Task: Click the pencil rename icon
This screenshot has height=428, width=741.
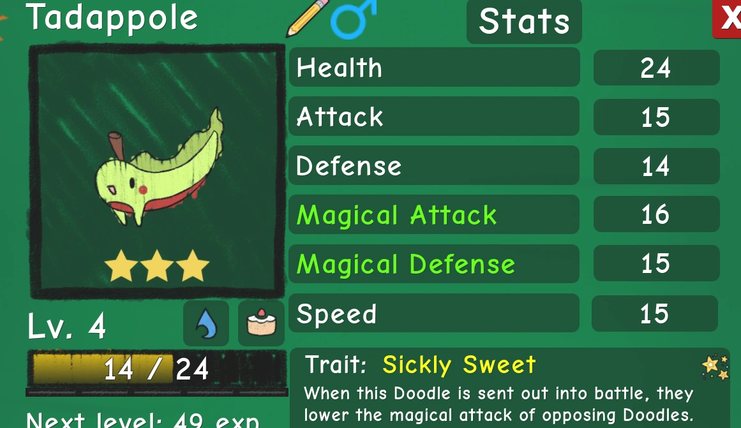Action: [x=308, y=17]
